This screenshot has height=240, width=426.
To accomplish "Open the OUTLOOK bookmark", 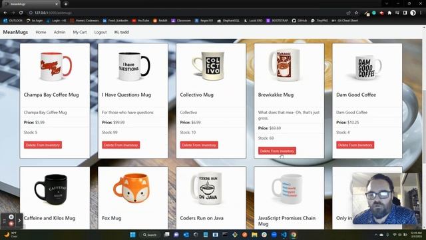I will 13,21.
